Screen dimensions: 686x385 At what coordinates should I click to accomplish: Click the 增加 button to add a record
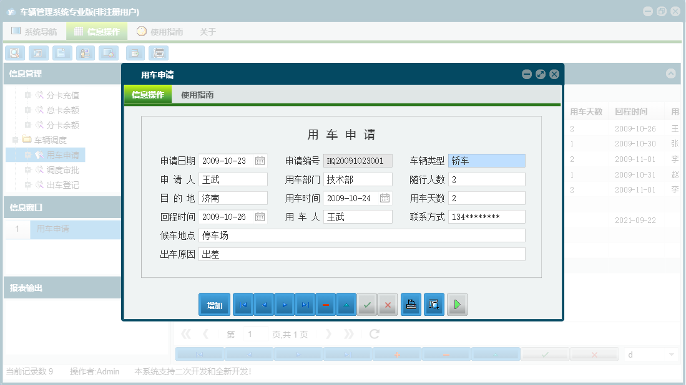coord(214,304)
